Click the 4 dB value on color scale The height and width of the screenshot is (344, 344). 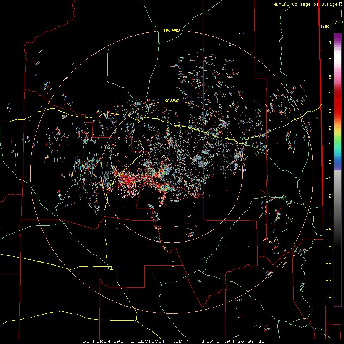coord(330,94)
